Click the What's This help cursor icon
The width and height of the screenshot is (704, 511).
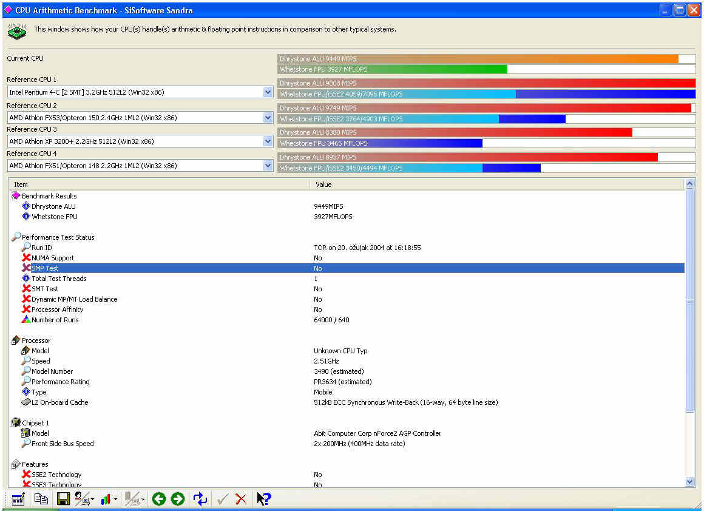click(263, 499)
